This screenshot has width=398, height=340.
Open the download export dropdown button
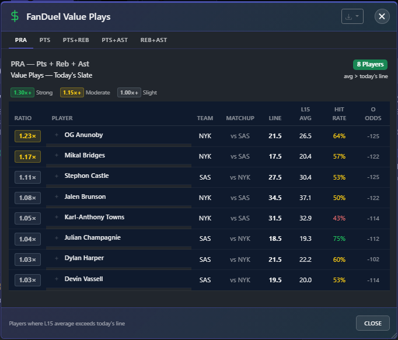(x=352, y=16)
